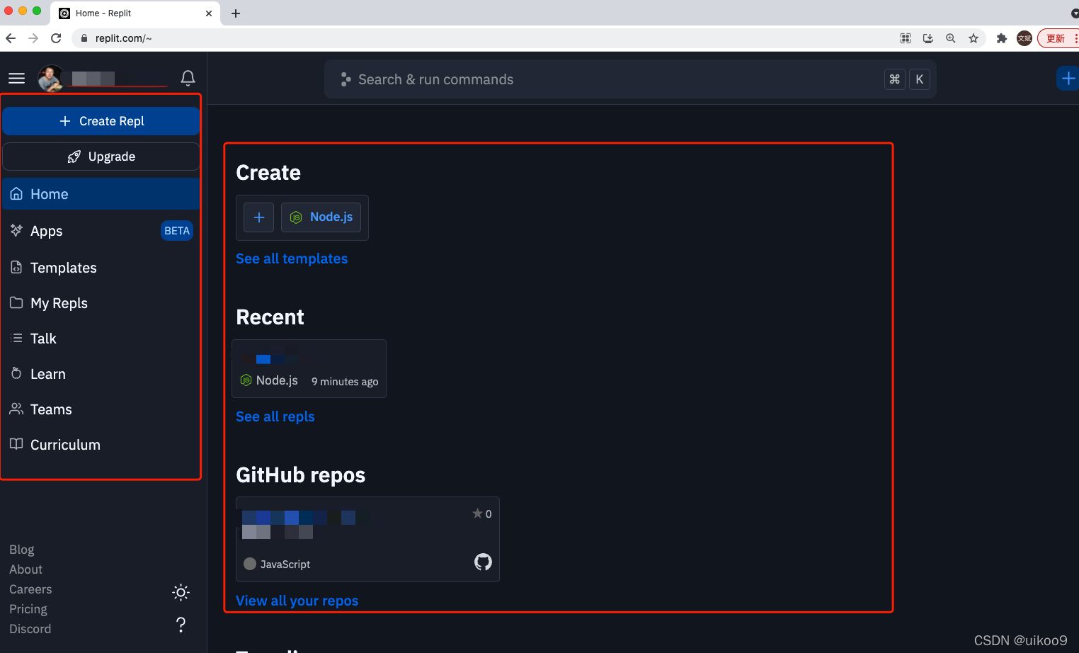The image size is (1079, 653).
Task: Open Teams in the sidebar
Action: click(x=101, y=409)
